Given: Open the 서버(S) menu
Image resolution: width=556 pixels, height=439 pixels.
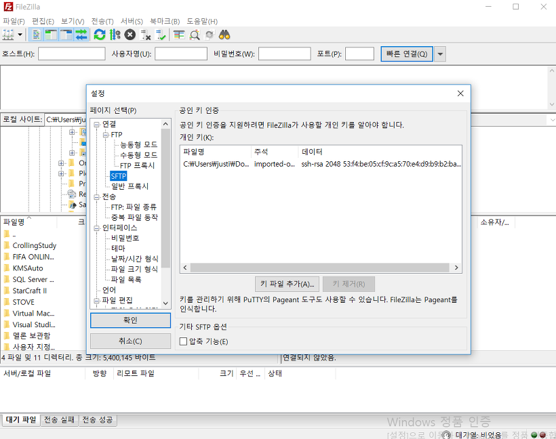Looking at the screenshot, I should (132, 21).
